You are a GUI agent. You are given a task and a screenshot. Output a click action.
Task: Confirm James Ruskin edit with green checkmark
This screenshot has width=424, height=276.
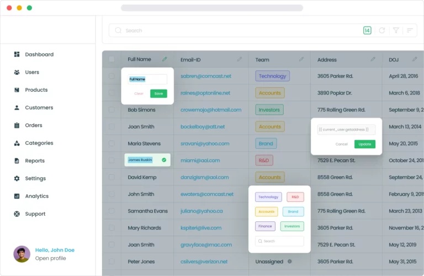click(x=164, y=160)
